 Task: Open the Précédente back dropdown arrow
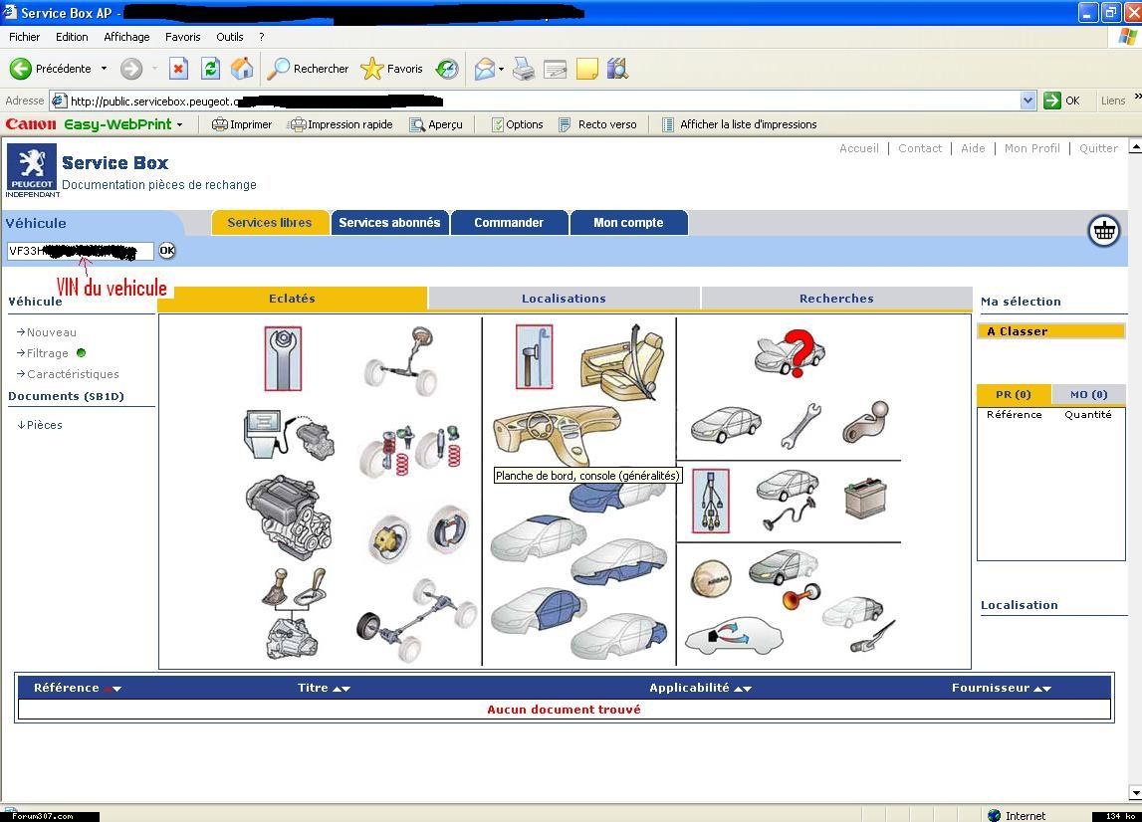(x=104, y=69)
